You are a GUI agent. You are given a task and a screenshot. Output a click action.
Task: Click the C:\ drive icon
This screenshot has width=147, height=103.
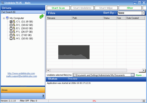14,21
